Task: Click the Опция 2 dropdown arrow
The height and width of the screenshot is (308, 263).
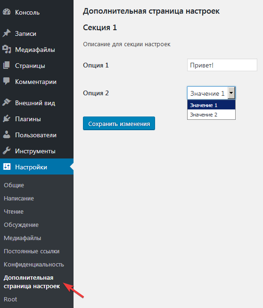Action: (x=231, y=93)
